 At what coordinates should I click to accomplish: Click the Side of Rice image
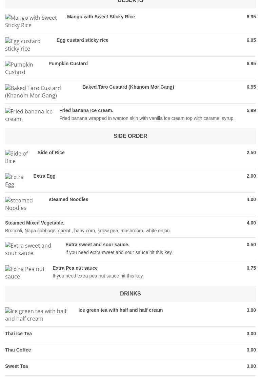click(x=17, y=157)
